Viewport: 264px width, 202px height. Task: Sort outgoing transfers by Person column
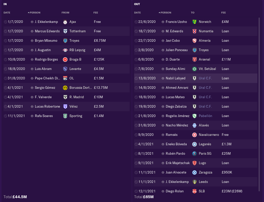[166, 13]
